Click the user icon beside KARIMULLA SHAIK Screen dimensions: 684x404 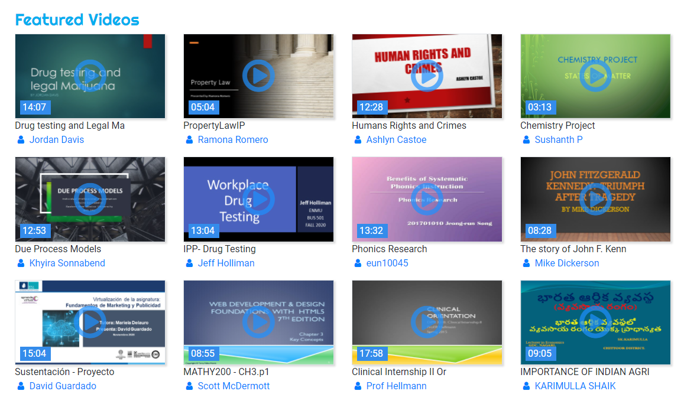coord(527,386)
